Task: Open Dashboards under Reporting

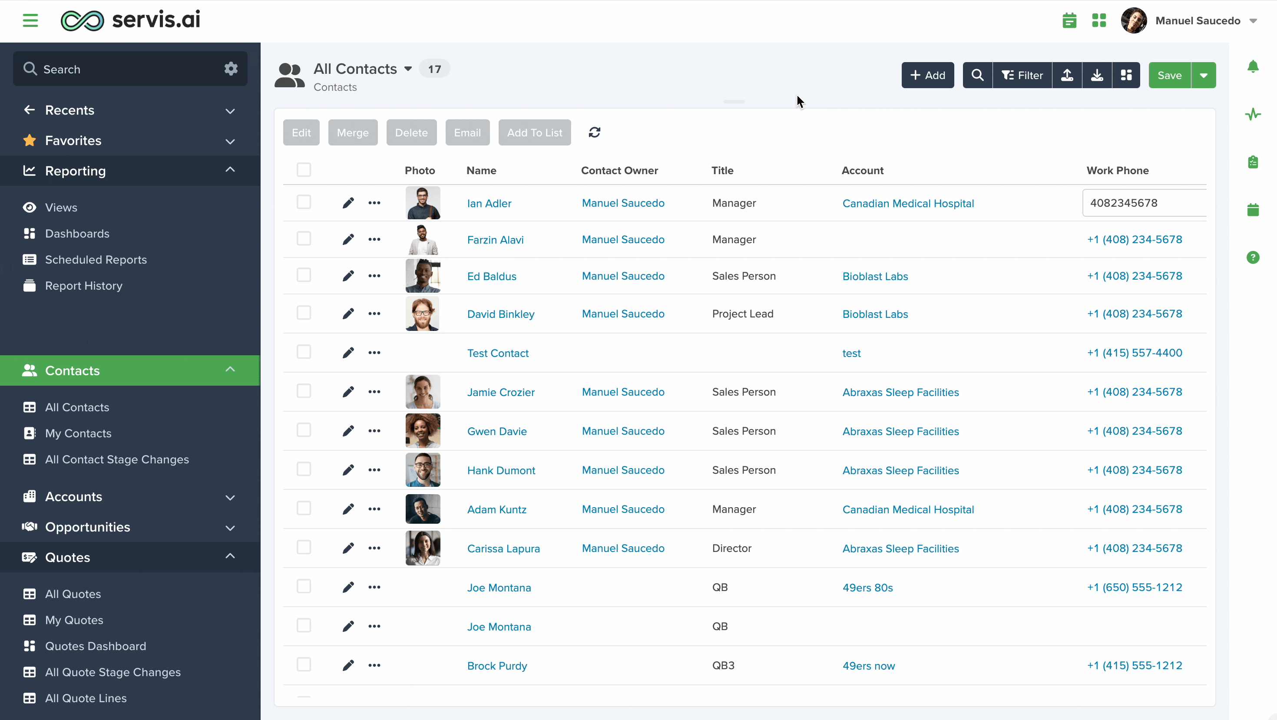Action: click(77, 234)
